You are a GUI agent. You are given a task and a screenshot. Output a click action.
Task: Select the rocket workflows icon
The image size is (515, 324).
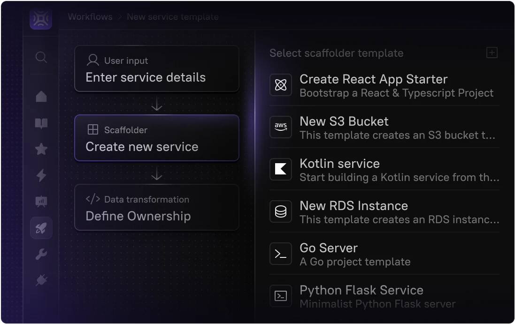41,228
